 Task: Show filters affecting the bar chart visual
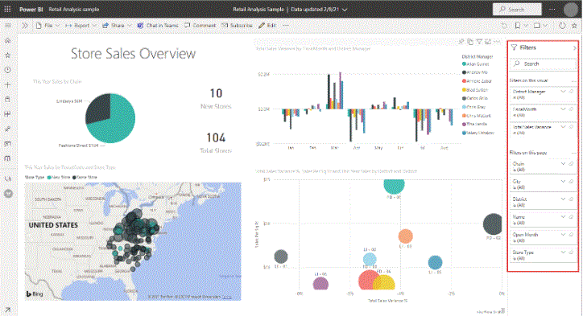(480, 42)
